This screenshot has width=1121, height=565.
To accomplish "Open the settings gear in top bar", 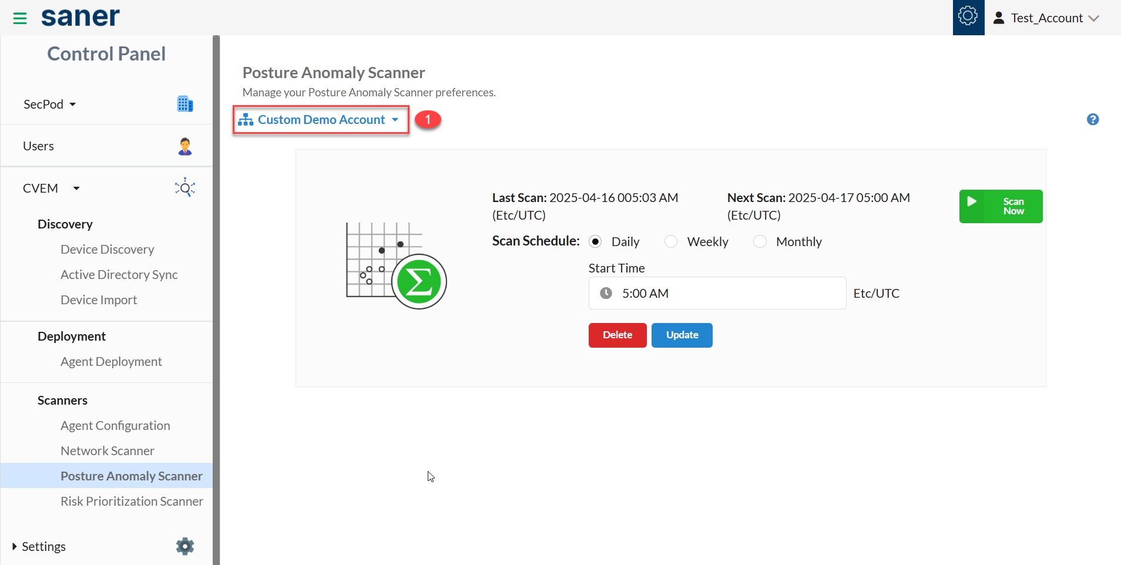I will pos(968,16).
